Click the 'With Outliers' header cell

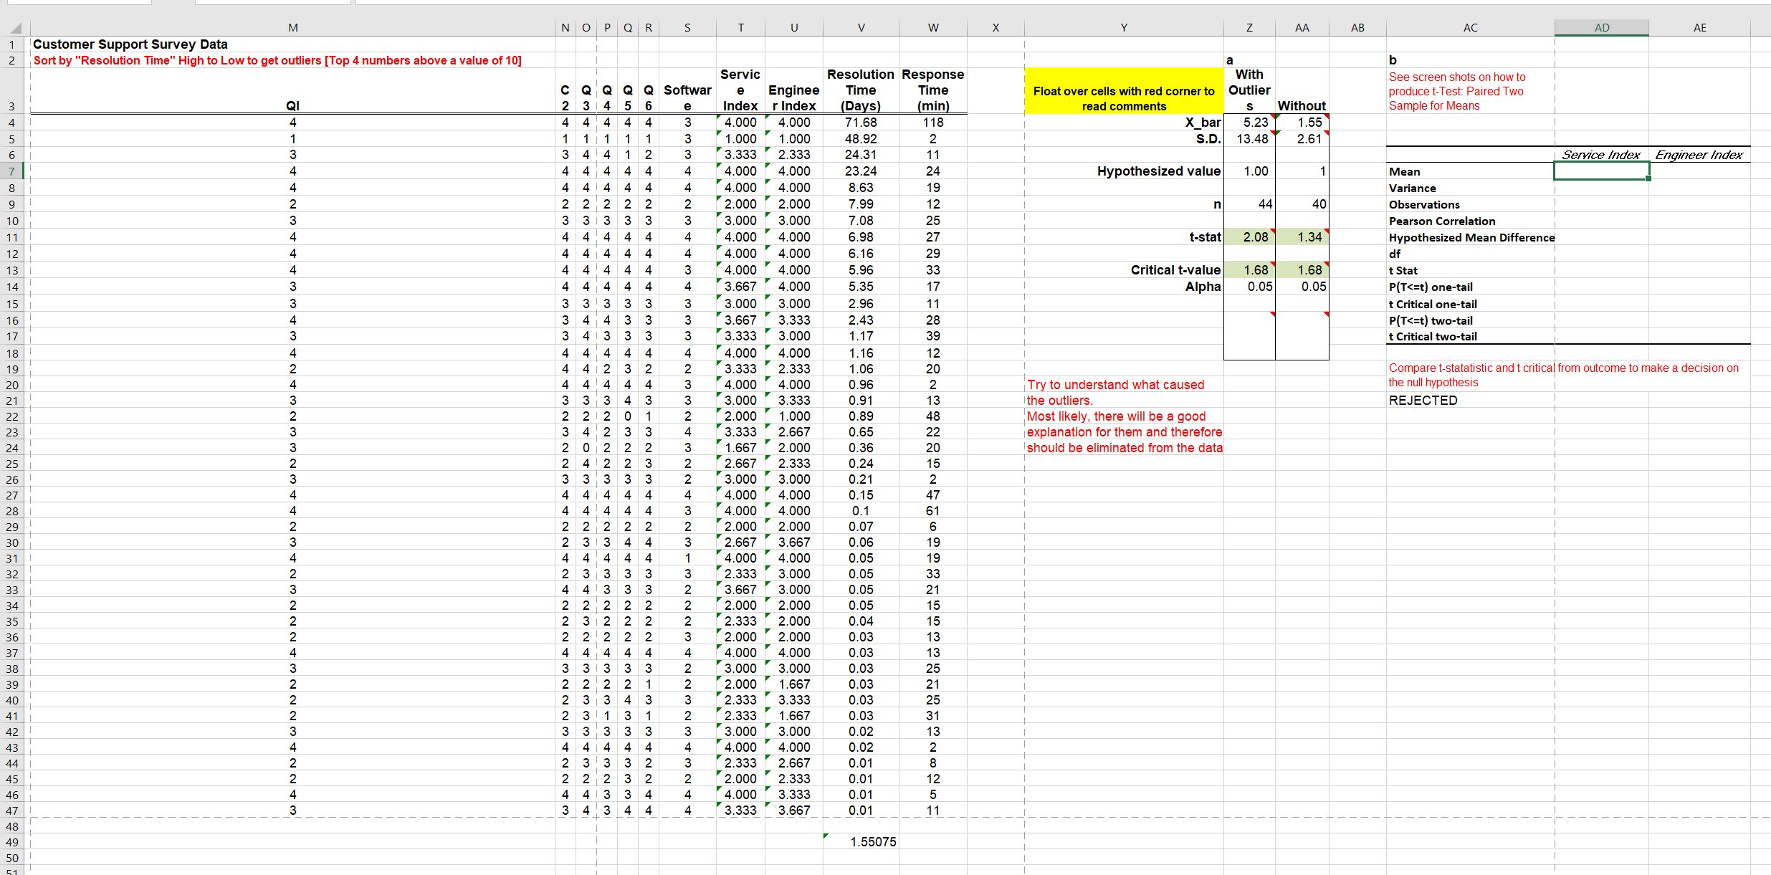tap(1249, 90)
